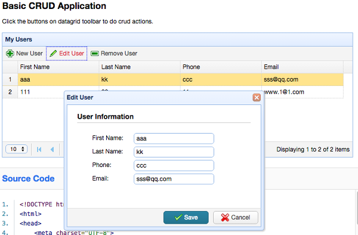The image size is (358, 235).
Task: Click the Source Code heading
Action: [28, 179]
